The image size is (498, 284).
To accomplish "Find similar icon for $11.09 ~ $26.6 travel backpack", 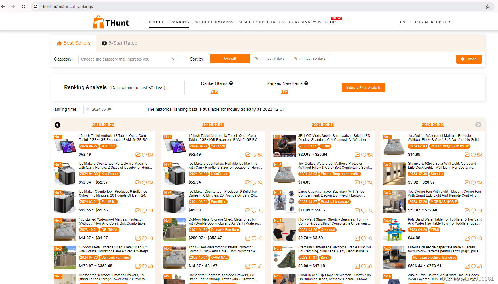I will (370, 211).
